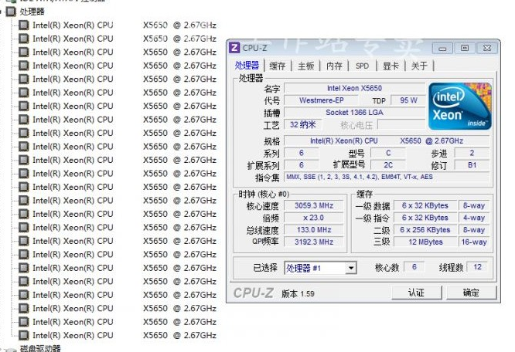Click the 一级 指令 cache size 6 x 32 KBytes
This screenshot has height=352, width=515.
point(425,218)
